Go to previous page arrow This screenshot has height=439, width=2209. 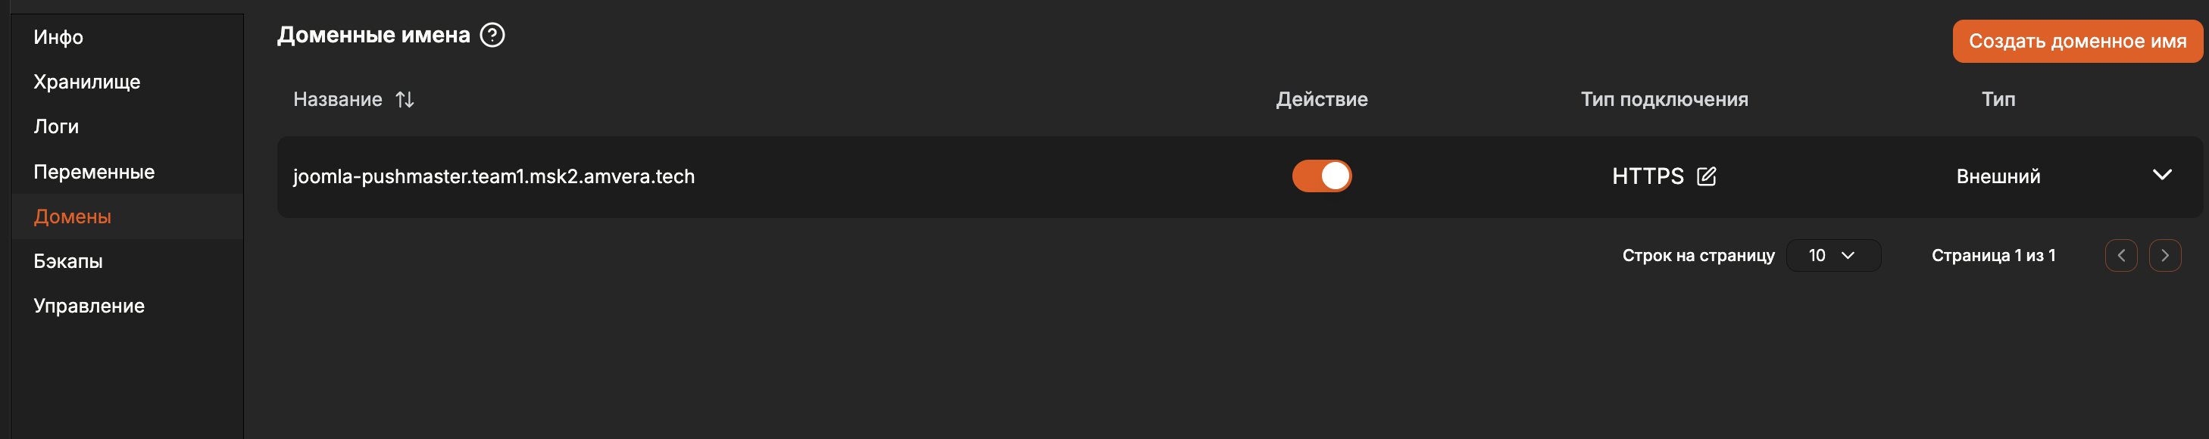tap(2120, 256)
